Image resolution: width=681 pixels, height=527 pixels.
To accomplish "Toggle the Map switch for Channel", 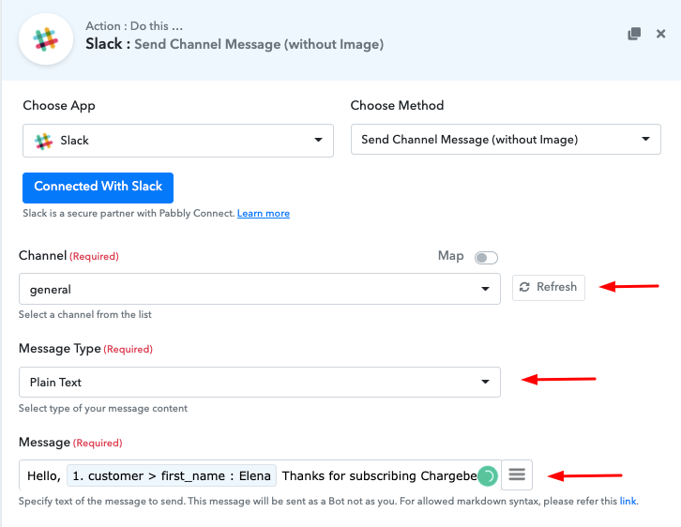I will 486,258.
